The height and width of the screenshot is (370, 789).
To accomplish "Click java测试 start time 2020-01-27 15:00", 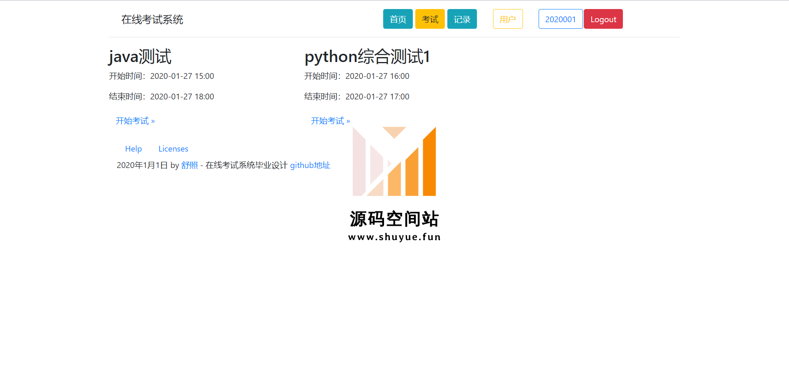I will 182,76.
